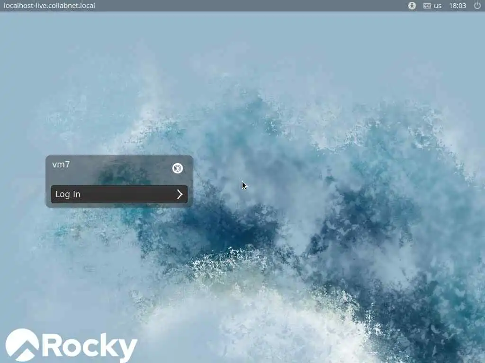Click the Log In button
The image size is (485, 363).
[119, 194]
